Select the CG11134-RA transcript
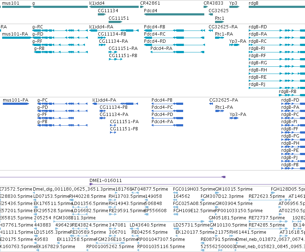 (x=113, y=41)
